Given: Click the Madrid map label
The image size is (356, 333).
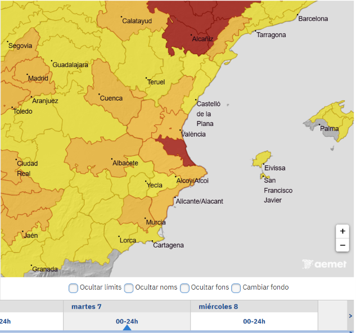Looking at the screenshot, I should coord(38,78).
